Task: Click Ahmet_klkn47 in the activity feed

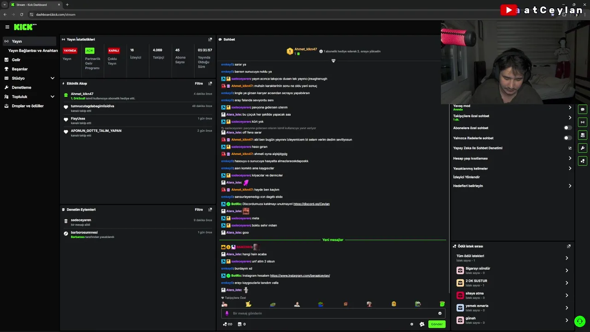Action: point(82,94)
